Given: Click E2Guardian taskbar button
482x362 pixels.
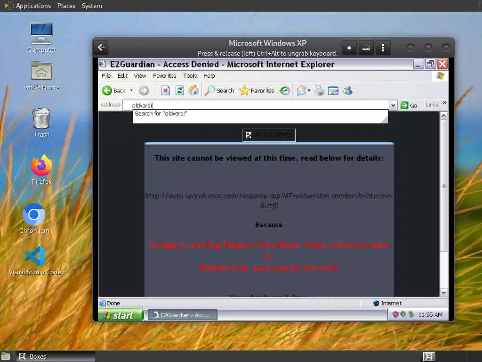Looking at the screenshot, I should click(183, 315).
